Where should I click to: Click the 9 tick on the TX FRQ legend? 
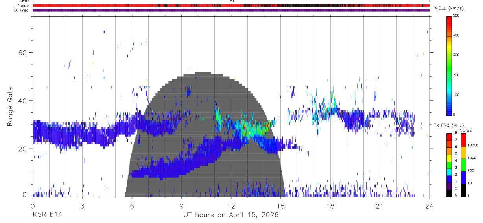coord(455,195)
